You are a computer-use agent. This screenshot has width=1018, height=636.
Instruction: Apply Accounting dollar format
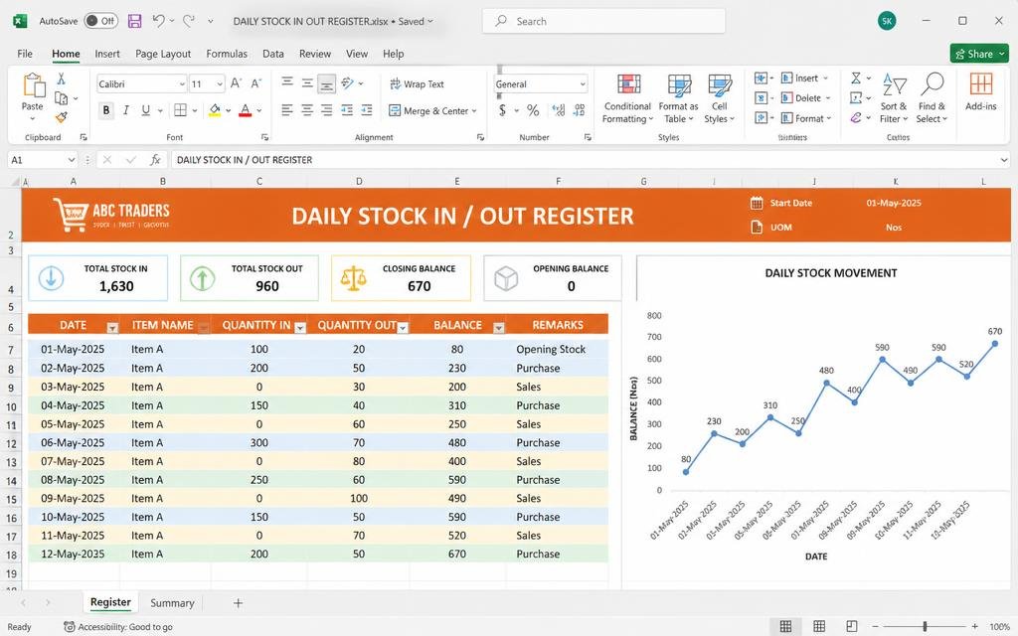pos(502,110)
